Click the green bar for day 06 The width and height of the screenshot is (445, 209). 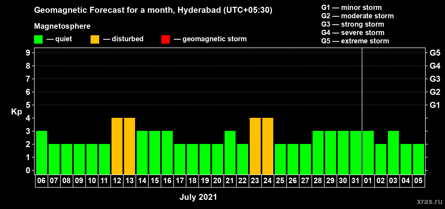[42, 153]
